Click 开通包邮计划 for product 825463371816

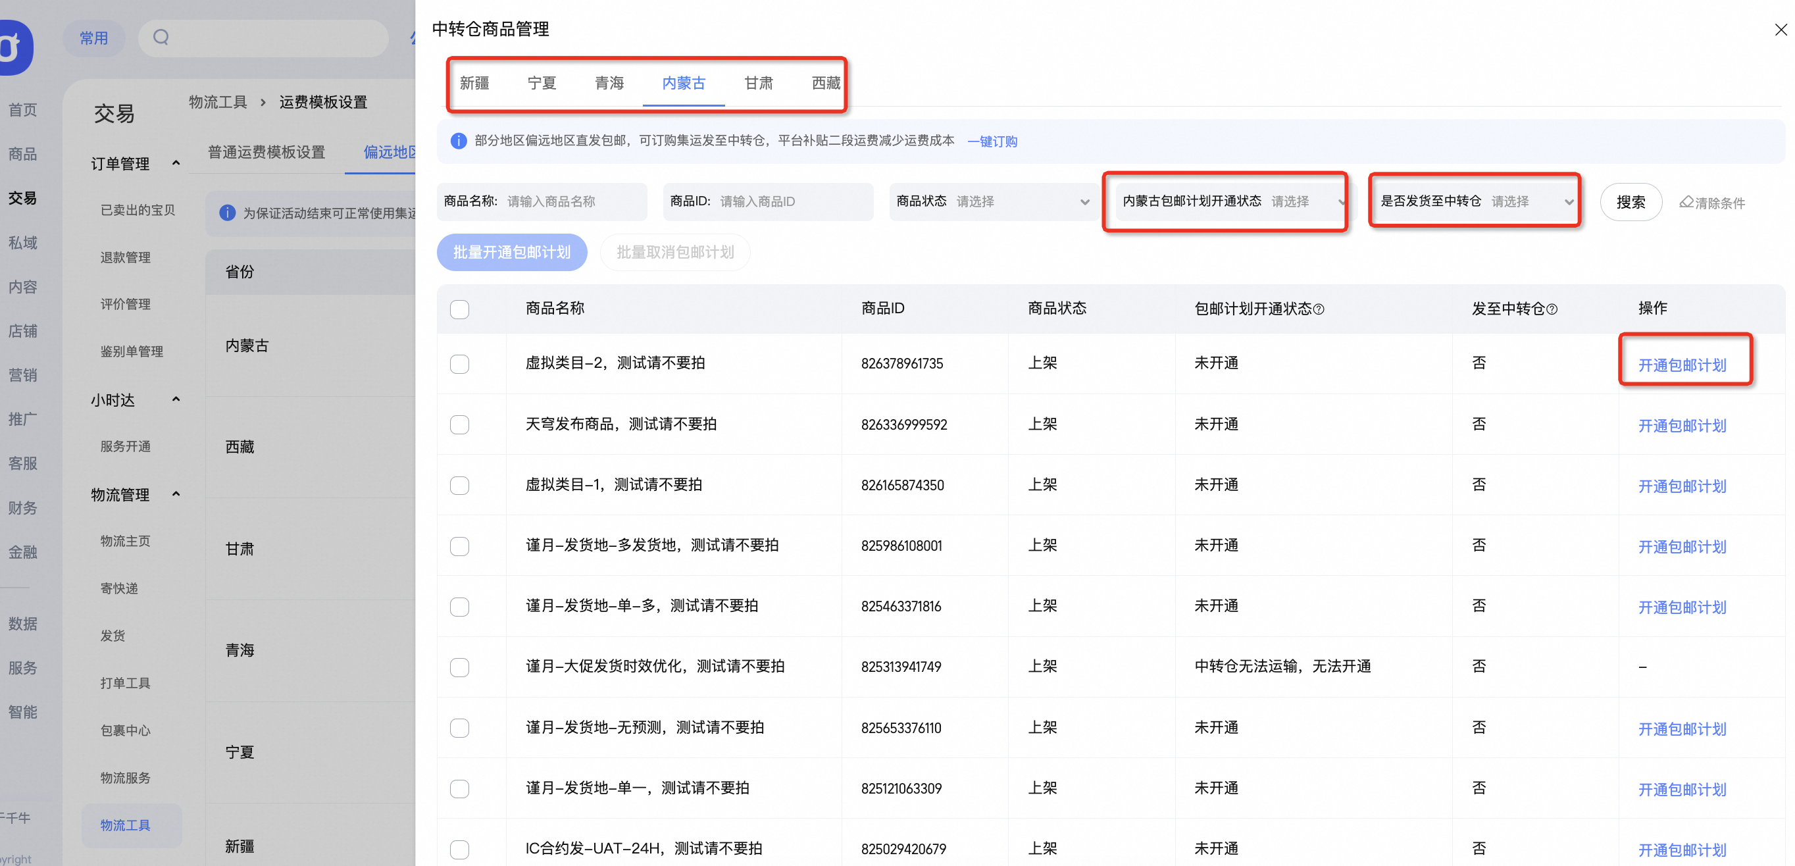(x=1681, y=607)
